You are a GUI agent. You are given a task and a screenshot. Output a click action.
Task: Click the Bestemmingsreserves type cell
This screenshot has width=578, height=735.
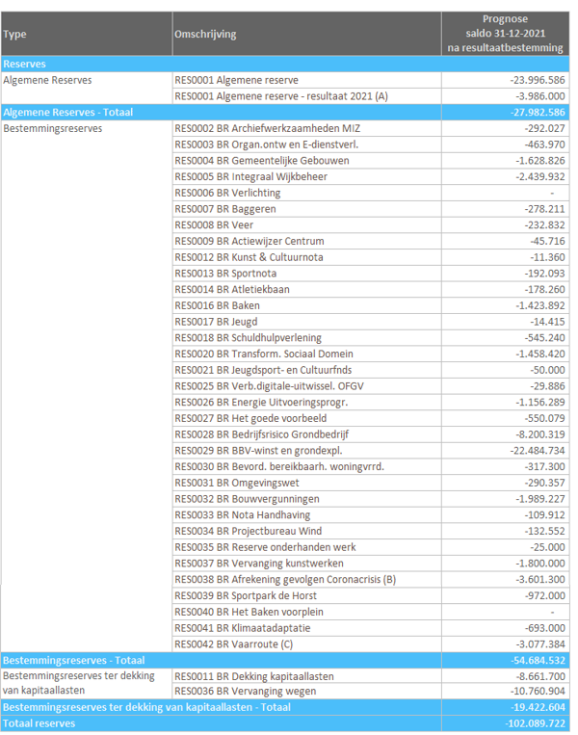tap(52, 128)
